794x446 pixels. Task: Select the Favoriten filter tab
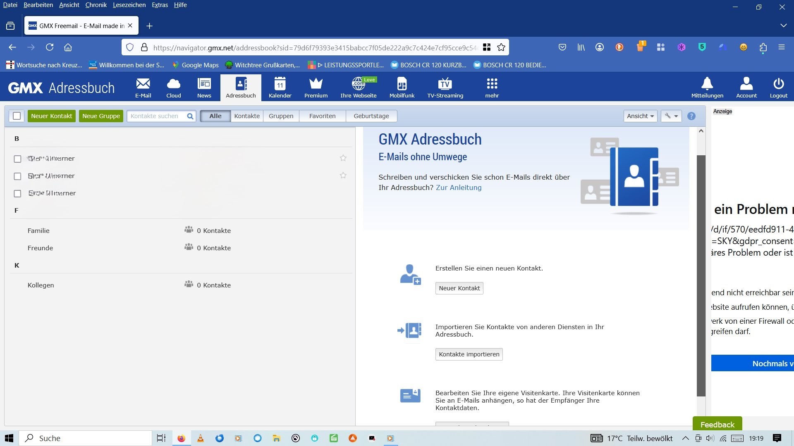tap(322, 116)
